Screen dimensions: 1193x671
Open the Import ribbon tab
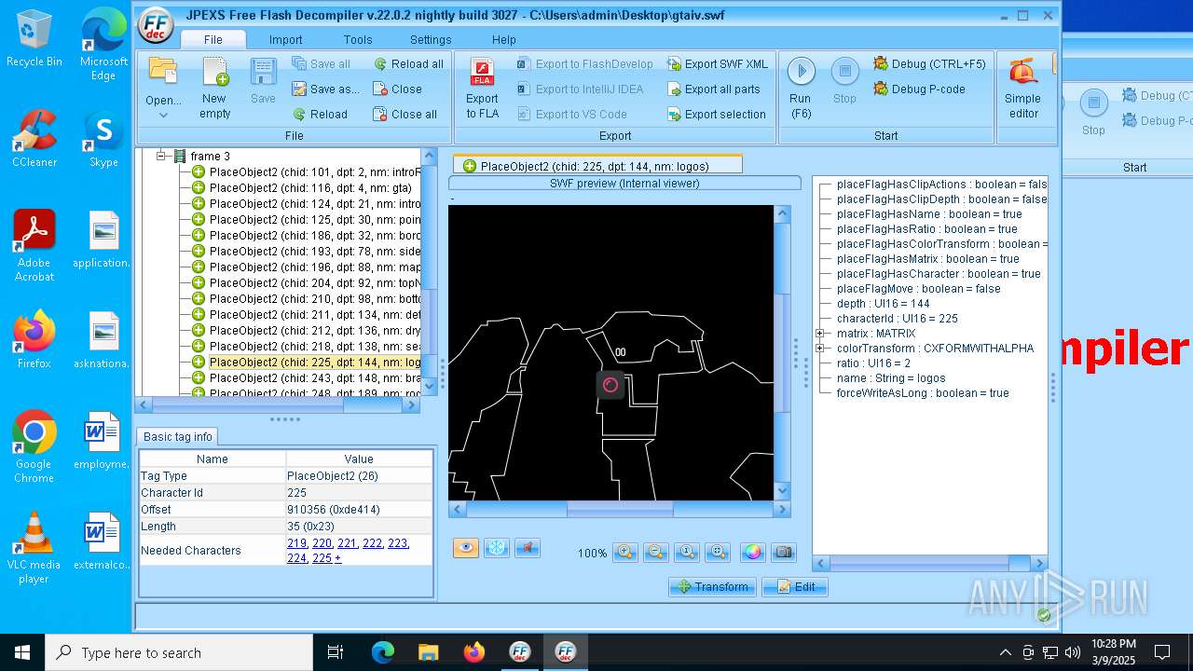pos(285,40)
